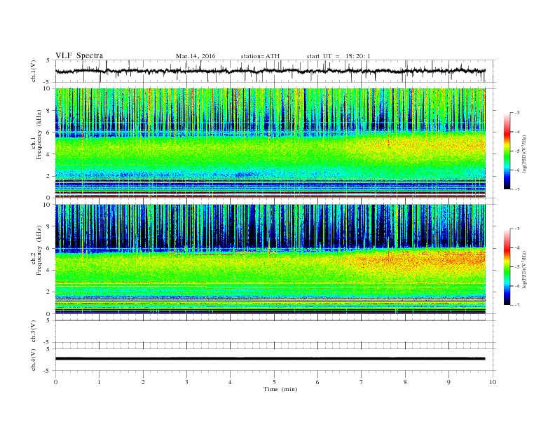Click the "4" kHz tick on ch.1 frequency axis
Image resolution: width=555 pixels, height=429 pixels.
pyautogui.click(x=50, y=154)
